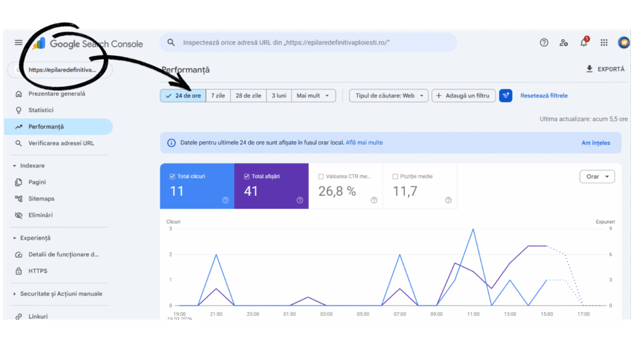
Task: Open the notifications bell icon
Action: click(583, 43)
